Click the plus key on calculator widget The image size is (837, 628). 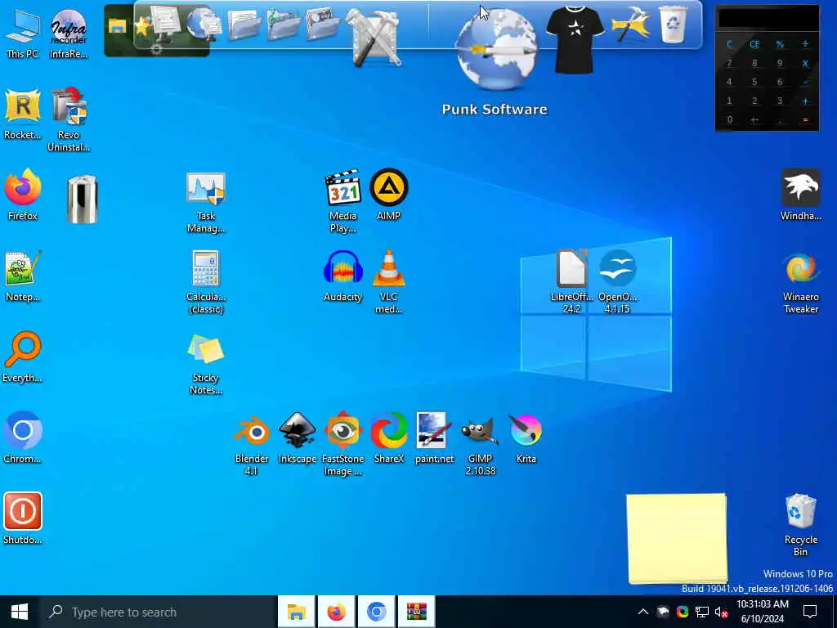tap(805, 101)
